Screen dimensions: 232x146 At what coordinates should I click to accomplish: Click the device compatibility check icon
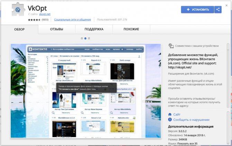click(x=171, y=46)
